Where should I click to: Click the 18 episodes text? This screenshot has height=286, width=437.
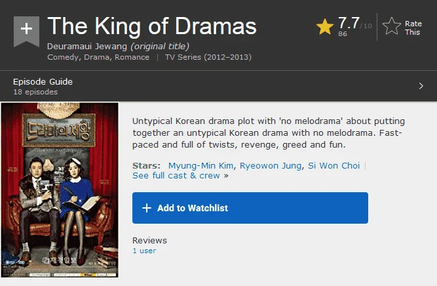coord(35,92)
